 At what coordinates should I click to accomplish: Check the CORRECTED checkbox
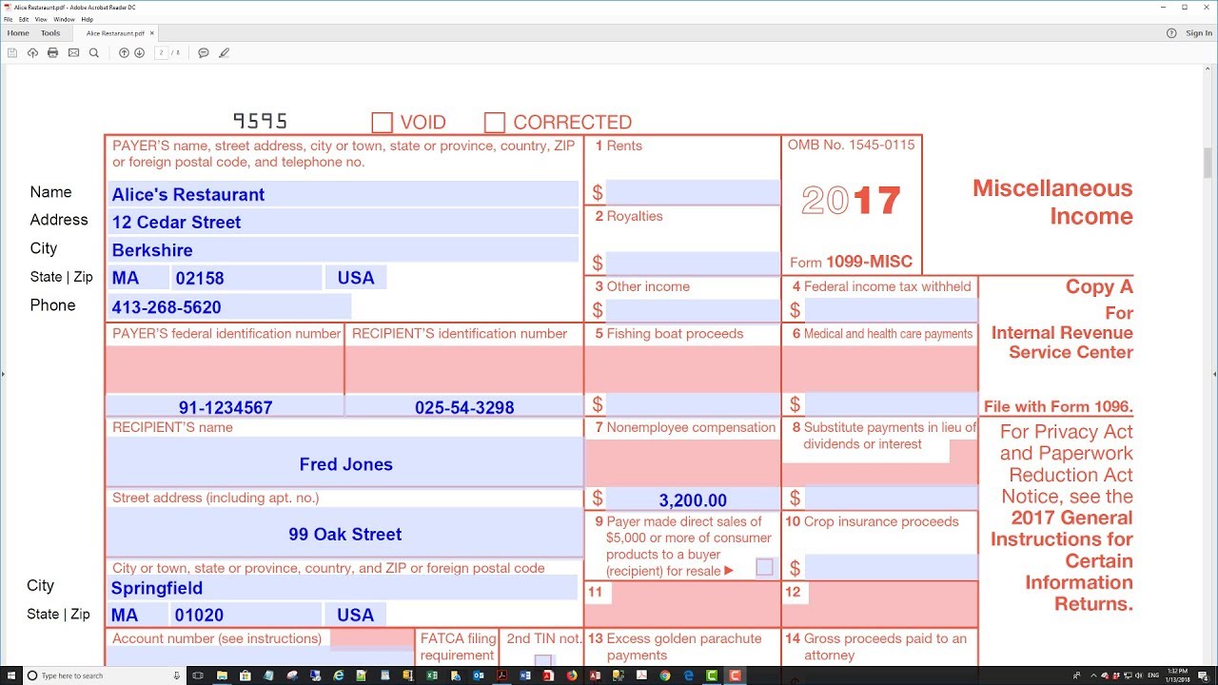tap(494, 123)
